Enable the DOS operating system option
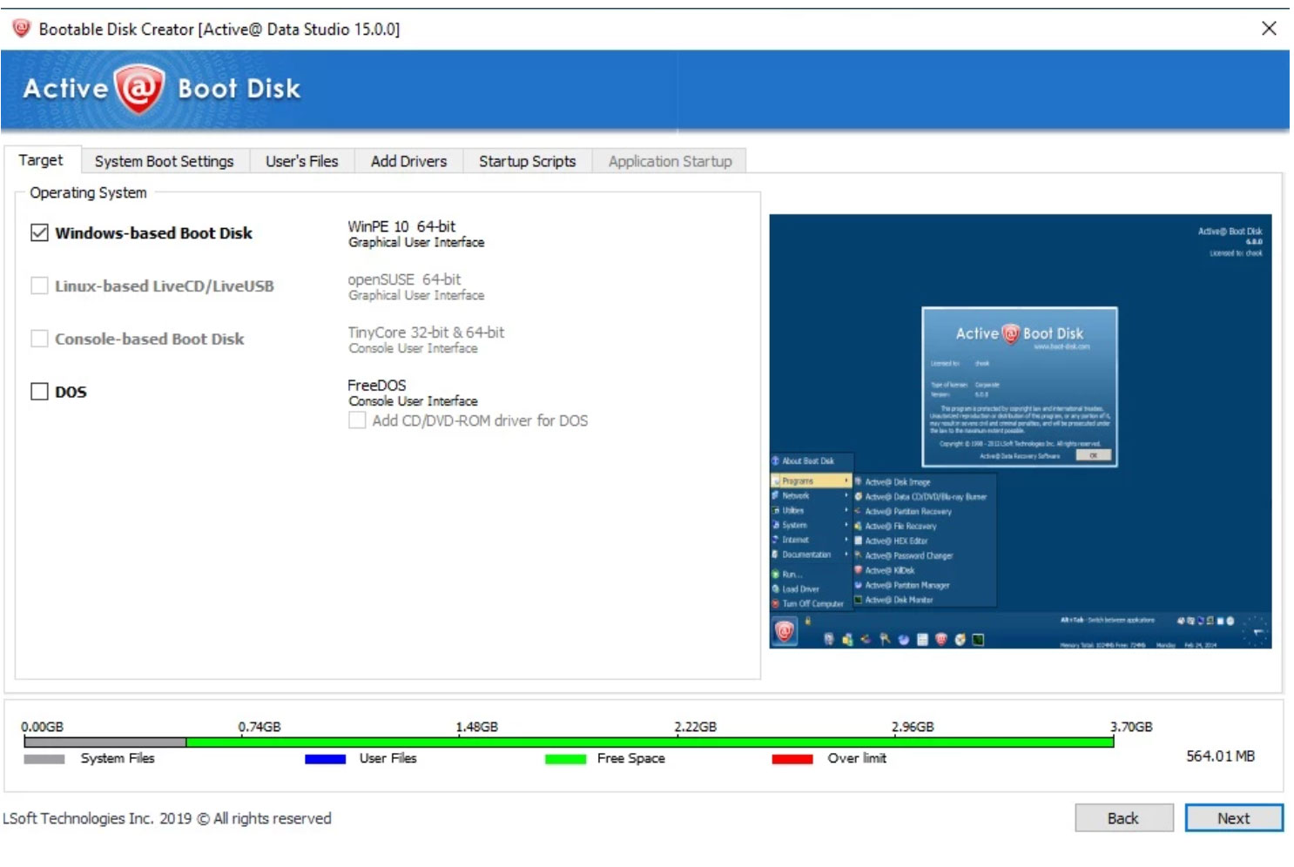The image size is (1294, 867). 38,392
